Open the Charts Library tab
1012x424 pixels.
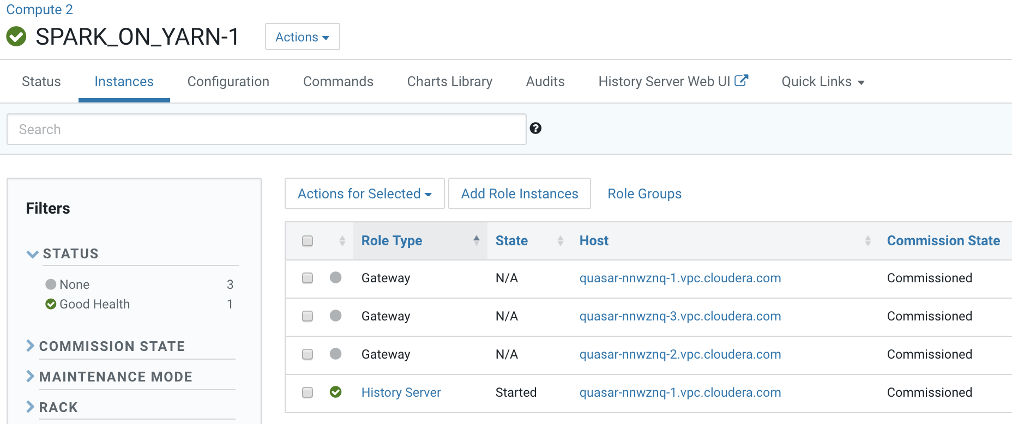[449, 82]
